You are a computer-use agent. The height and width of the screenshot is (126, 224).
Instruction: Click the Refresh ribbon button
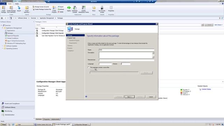[61, 9]
